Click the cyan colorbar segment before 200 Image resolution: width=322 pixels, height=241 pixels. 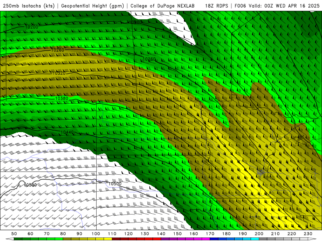point(255,239)
